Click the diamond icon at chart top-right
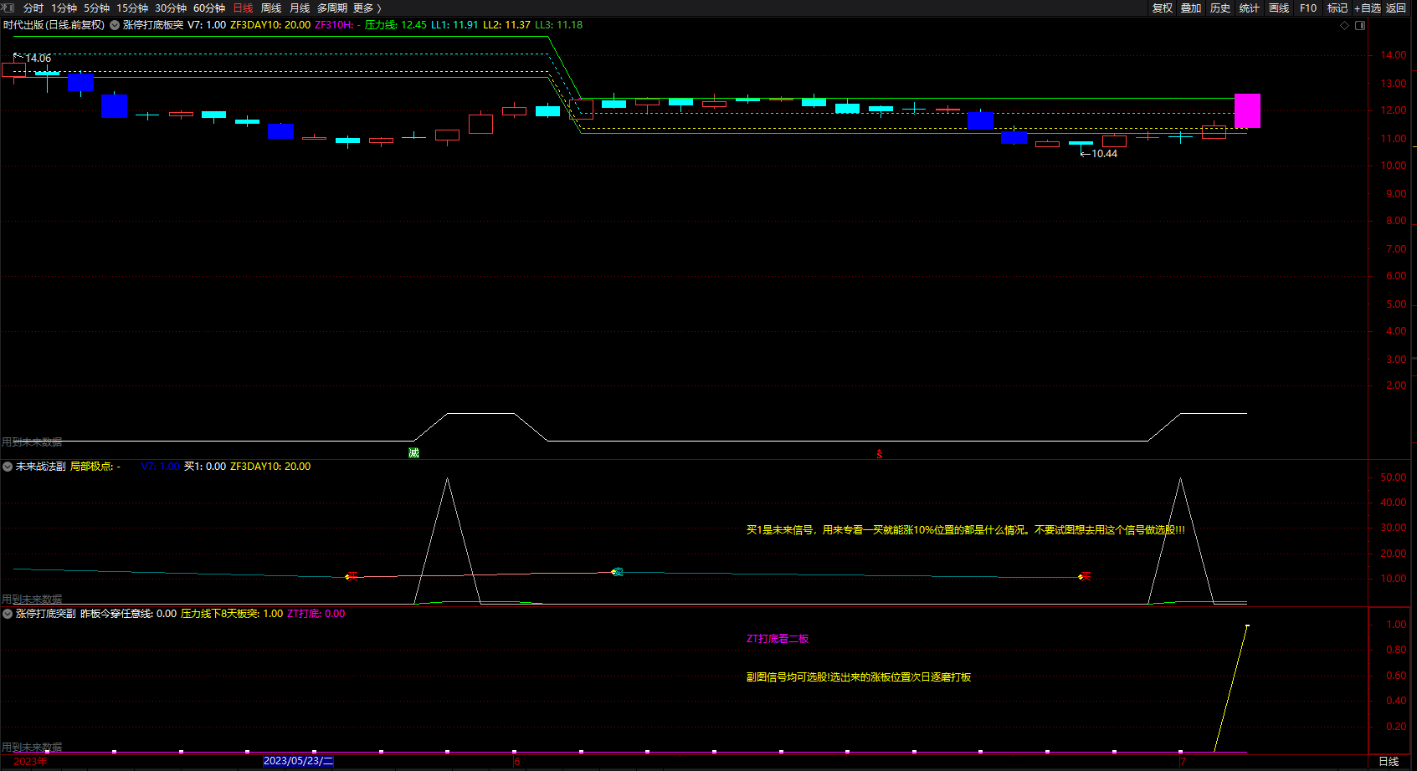 pos(1345,25)
